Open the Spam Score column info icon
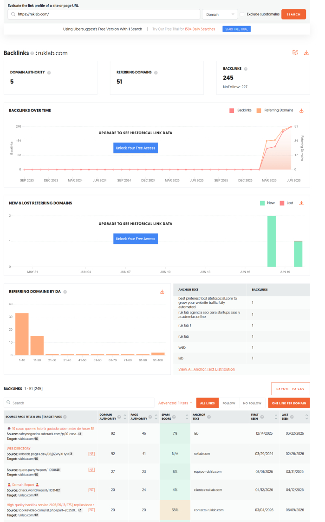The width and height of the screenshot is (325, 522). tap(174, 417)
